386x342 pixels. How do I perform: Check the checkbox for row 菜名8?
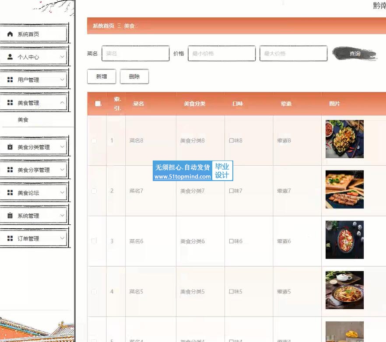[x=94, y=140]
